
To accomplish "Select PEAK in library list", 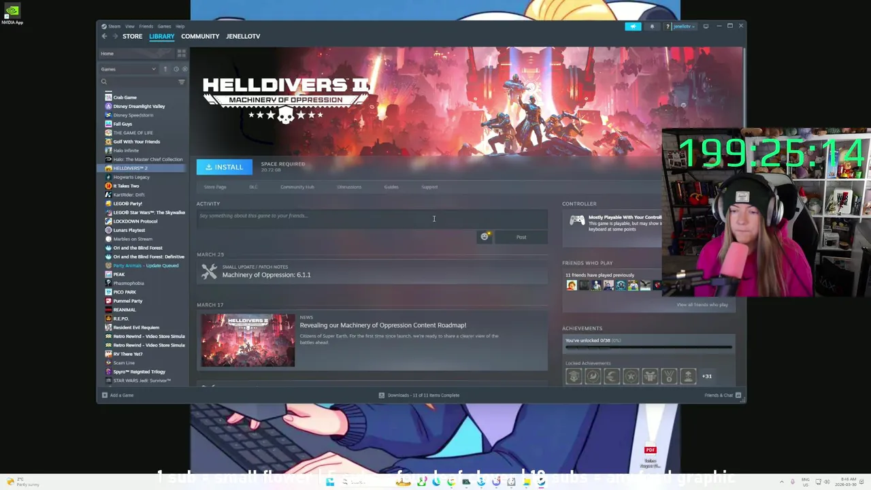I will point(119,274).
